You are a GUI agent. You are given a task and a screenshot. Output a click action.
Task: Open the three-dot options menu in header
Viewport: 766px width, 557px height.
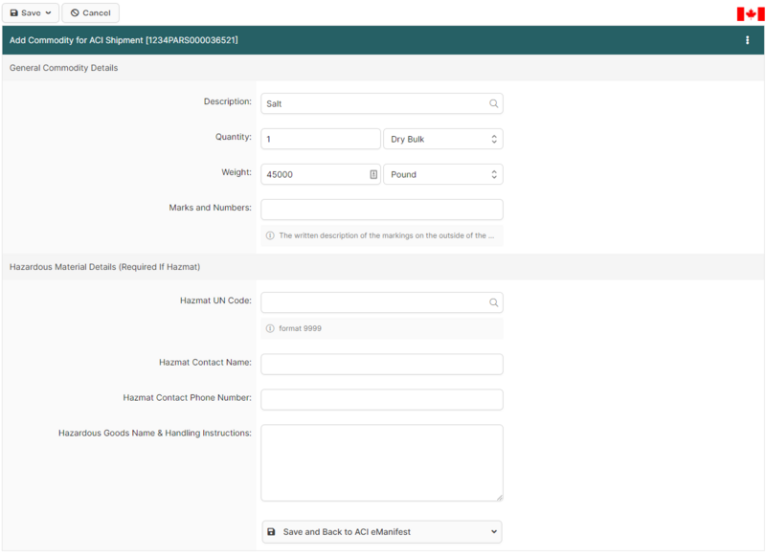click(x=747, y=40)
